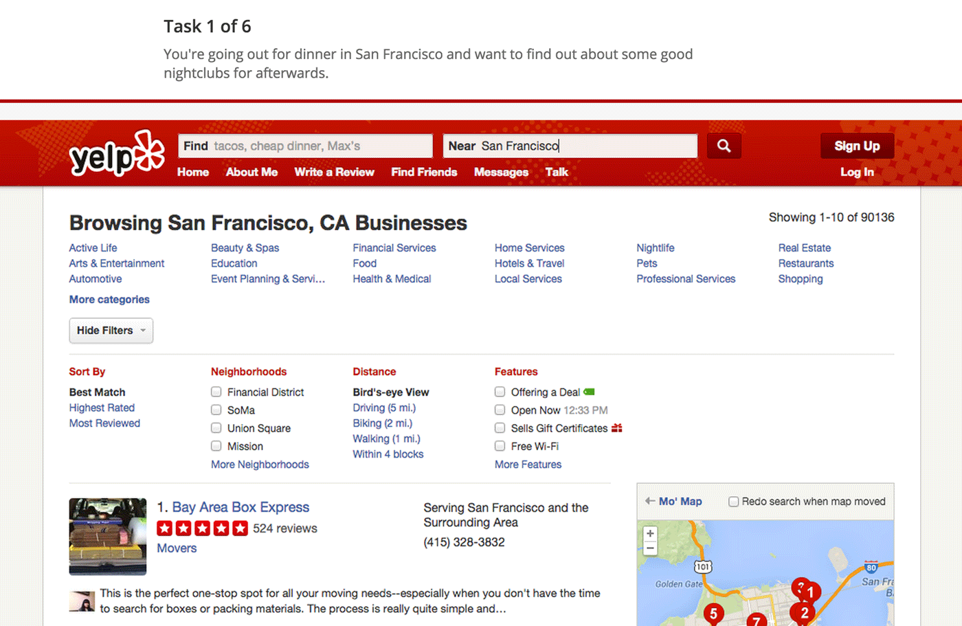Open the Arts & Entertainment category
Viewport: 962px width, 626px height.
click(117, 263)
